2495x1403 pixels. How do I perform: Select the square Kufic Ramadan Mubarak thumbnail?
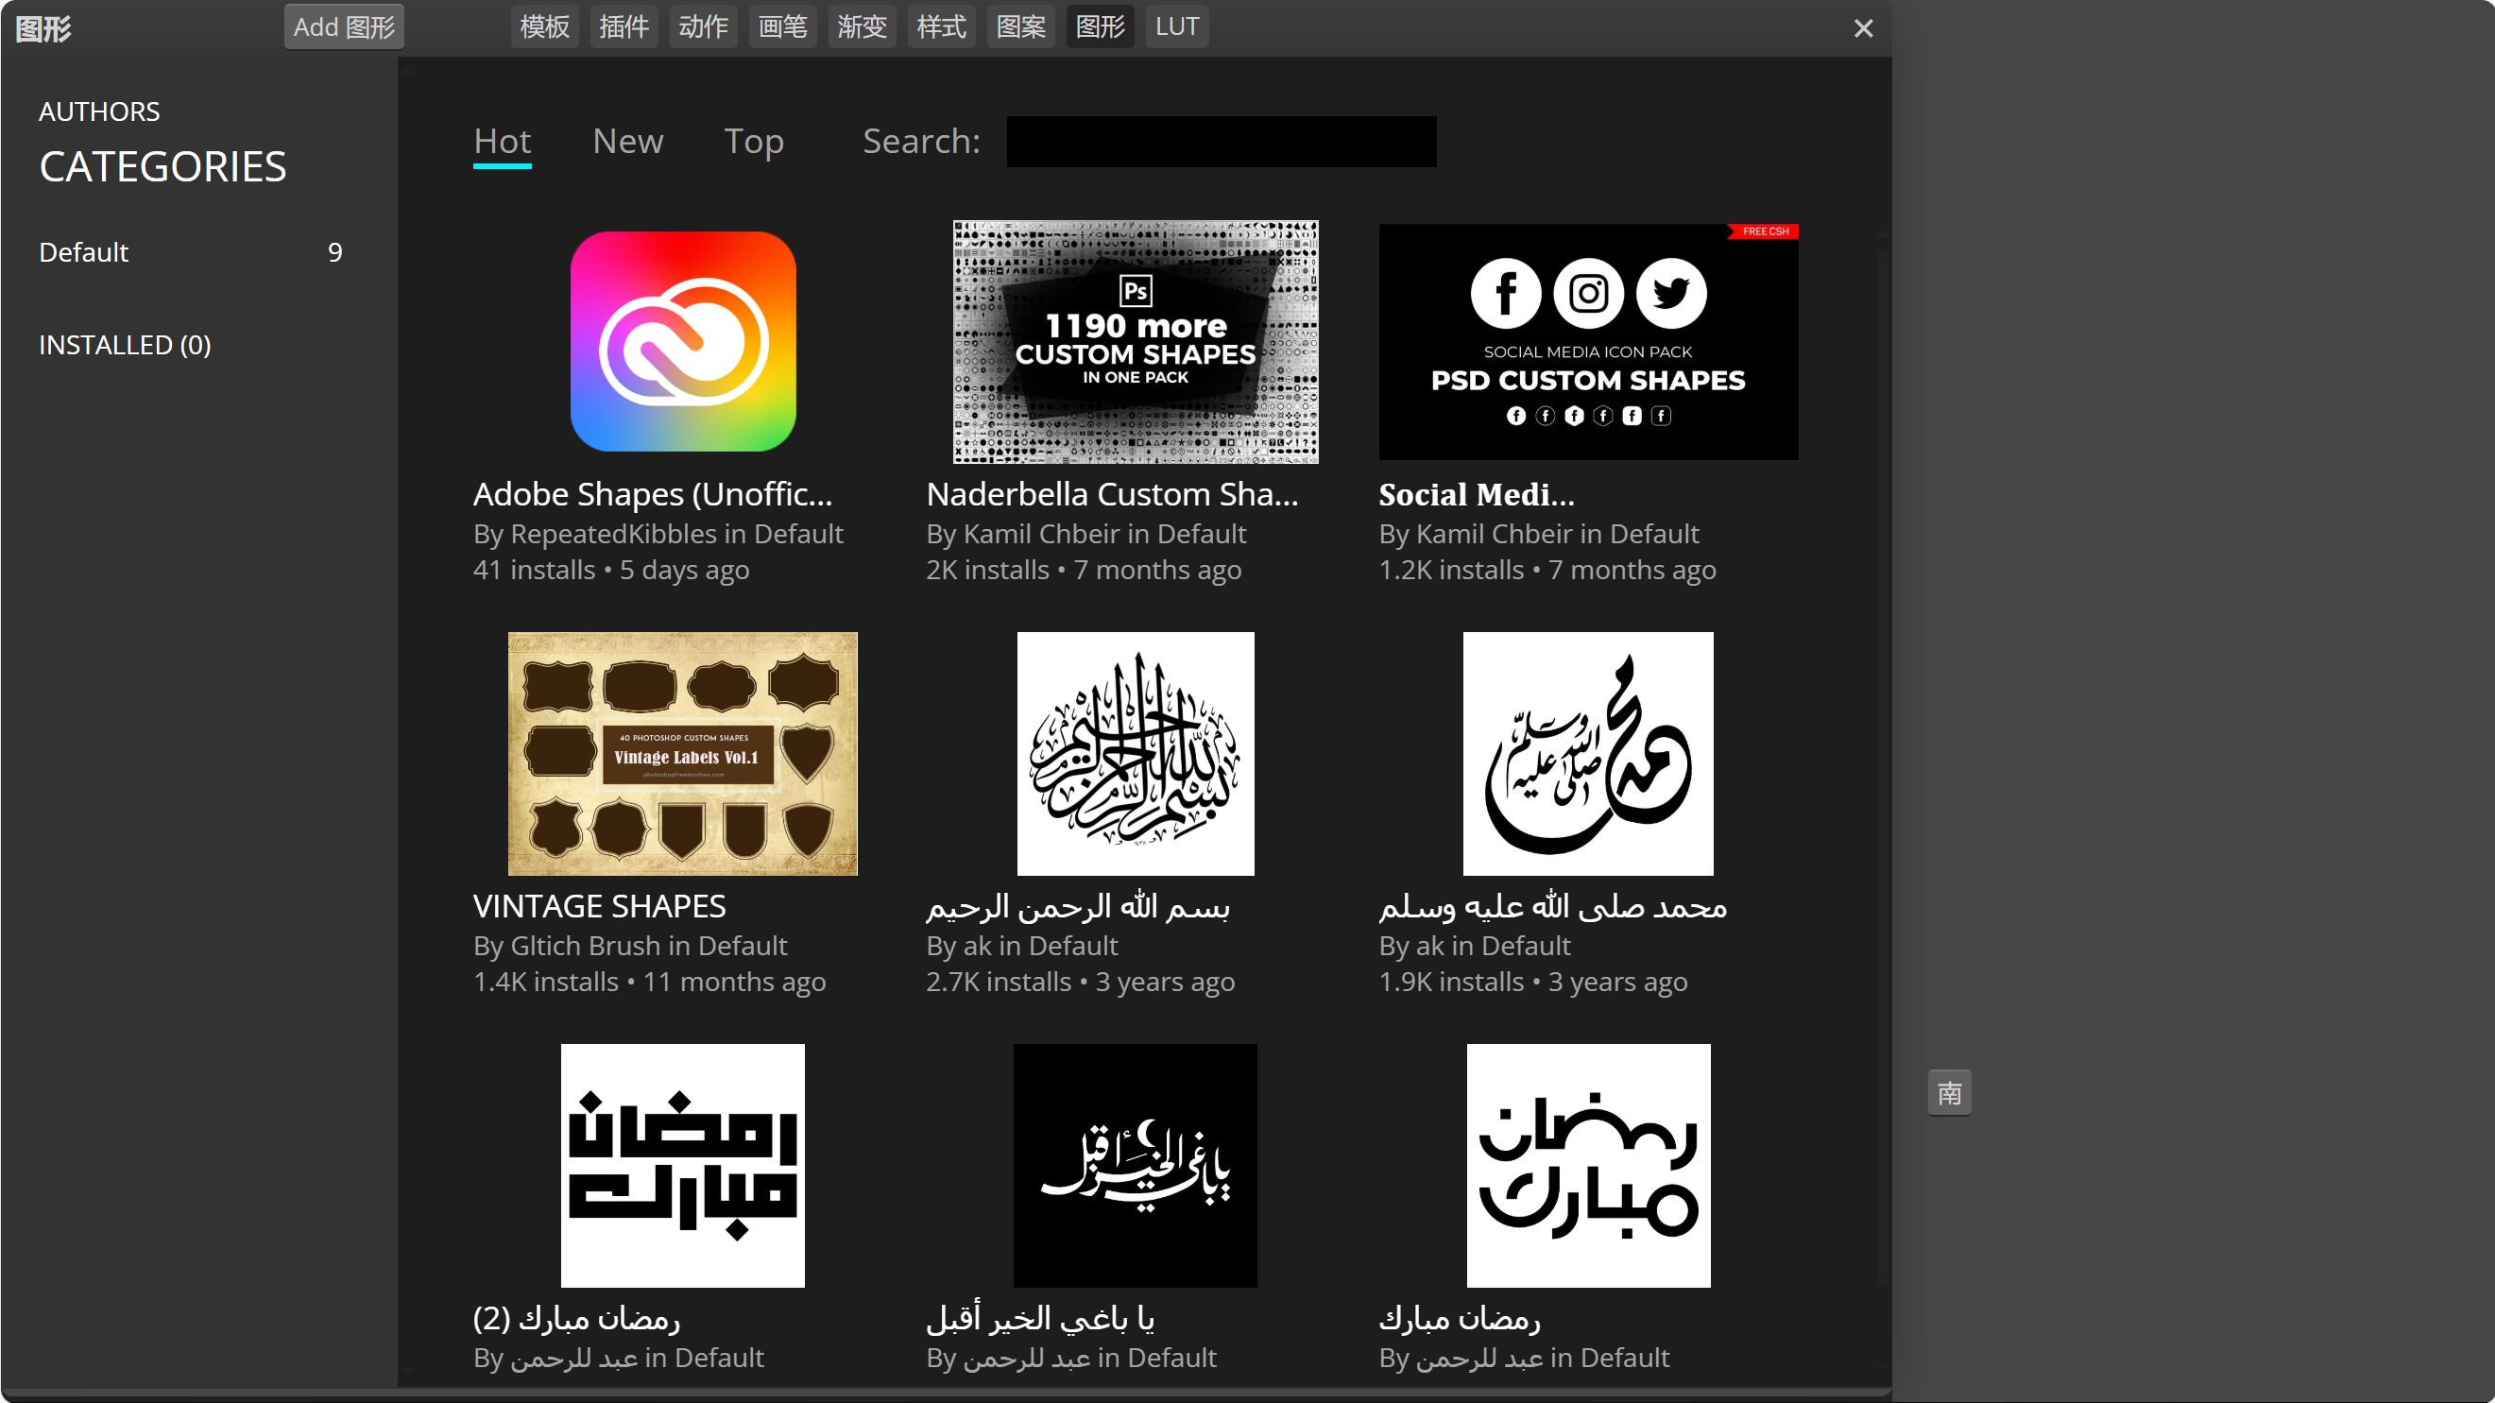683,1165
